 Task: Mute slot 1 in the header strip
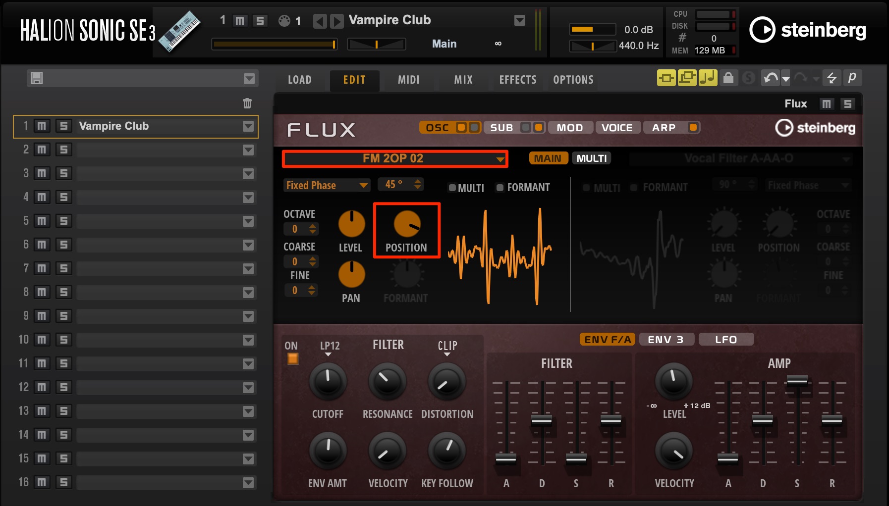[x=240, y=20]
